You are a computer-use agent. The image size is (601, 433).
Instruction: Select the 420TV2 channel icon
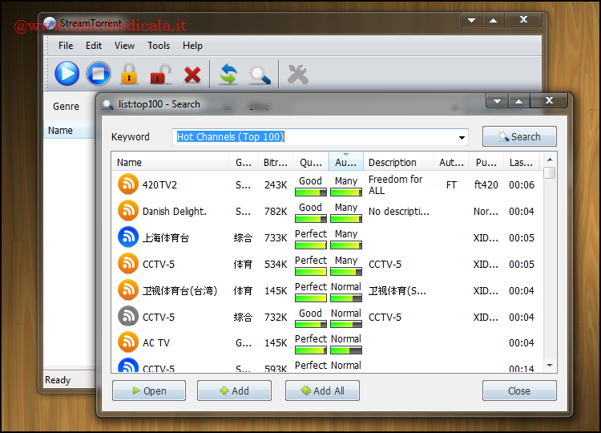coord(128,184)
